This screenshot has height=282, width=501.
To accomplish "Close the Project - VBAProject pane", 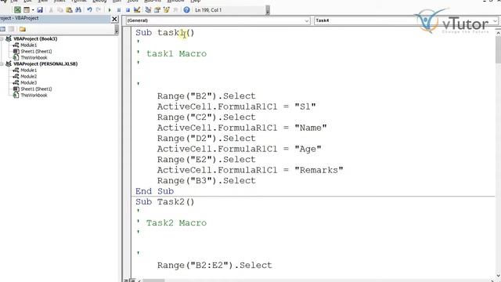I will pos(114,19).
